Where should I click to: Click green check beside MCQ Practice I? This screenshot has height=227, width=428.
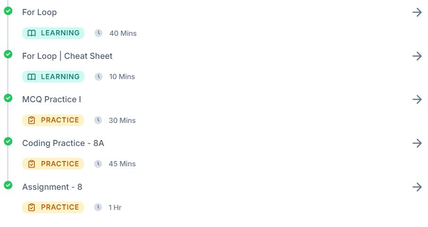tap(8, 97)
